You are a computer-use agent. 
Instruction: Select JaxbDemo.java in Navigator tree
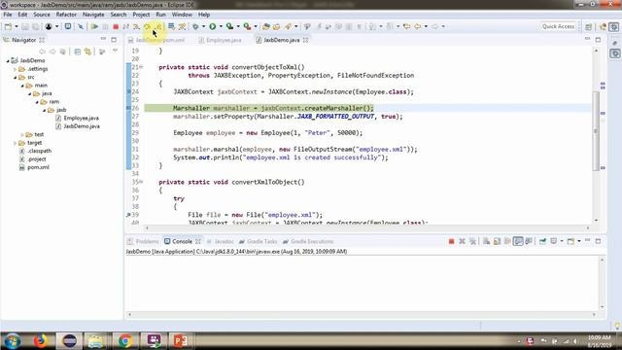82,126
